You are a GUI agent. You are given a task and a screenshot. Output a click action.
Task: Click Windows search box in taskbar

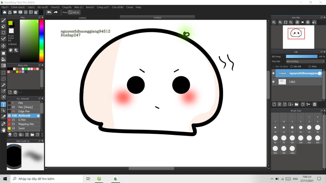[46, 179]
